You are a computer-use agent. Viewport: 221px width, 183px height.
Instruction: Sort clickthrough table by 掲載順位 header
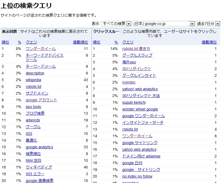point(209,42)
